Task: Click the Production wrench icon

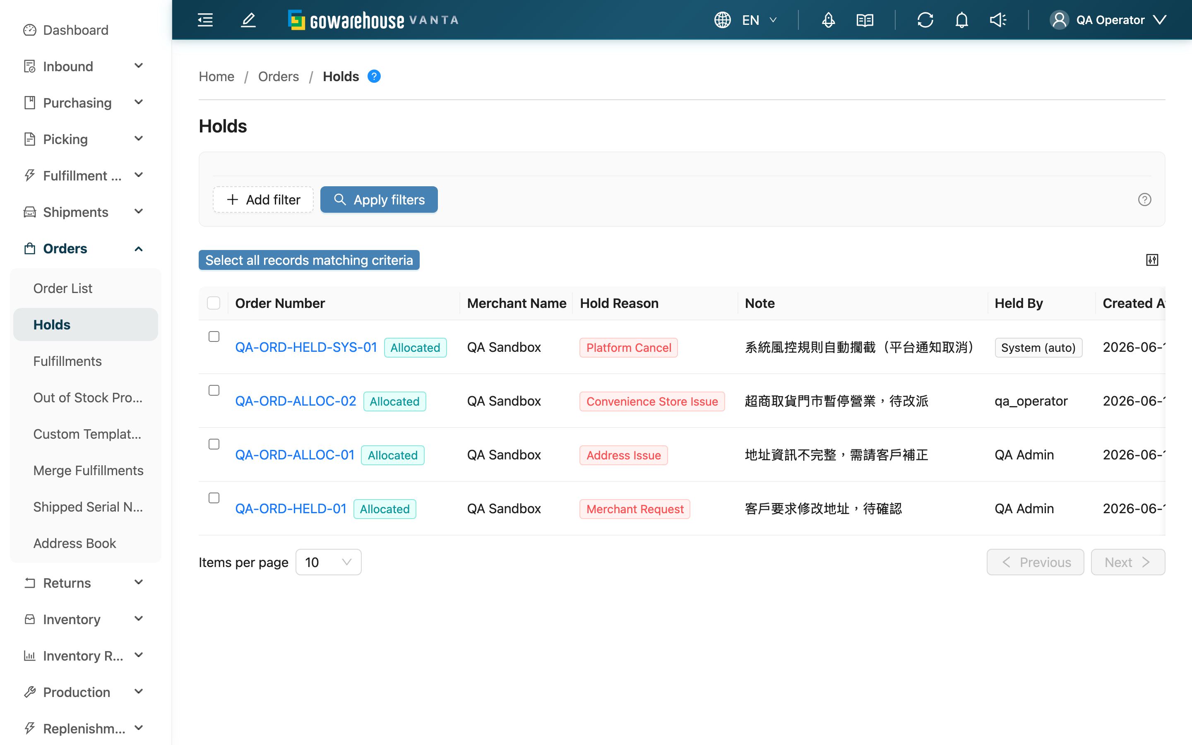Action: 29,692
